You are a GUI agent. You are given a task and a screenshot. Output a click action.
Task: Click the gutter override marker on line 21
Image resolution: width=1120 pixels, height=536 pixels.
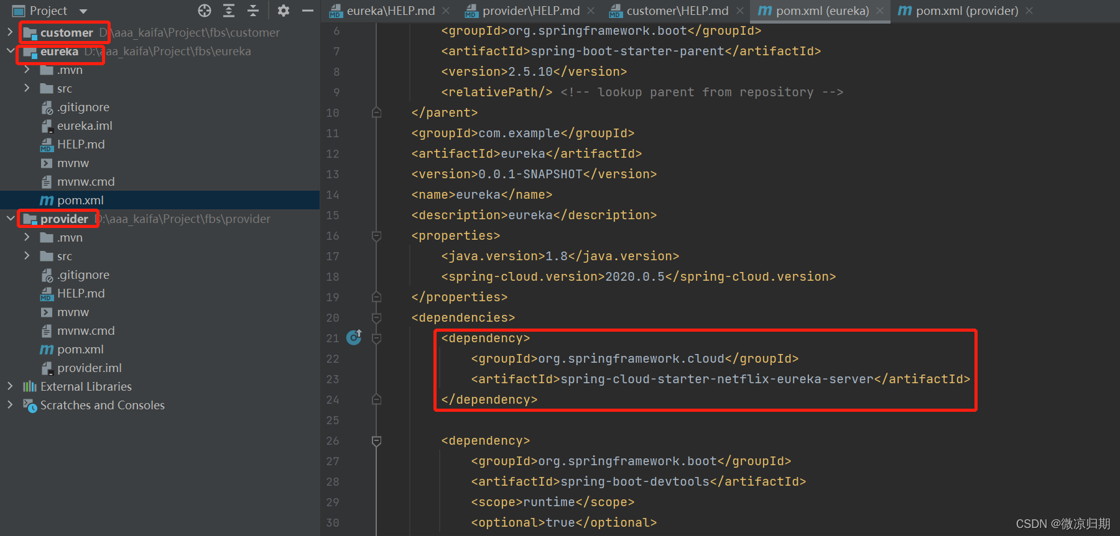tap(354, 337)
